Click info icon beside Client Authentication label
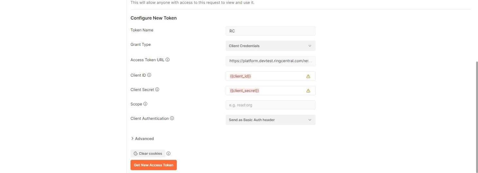The width and height of the screenshot is (478, 173). pyautogui.click(x=172, y=119)
